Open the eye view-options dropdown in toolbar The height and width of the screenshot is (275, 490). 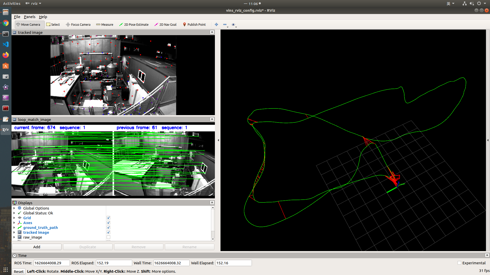click(234, 25)
